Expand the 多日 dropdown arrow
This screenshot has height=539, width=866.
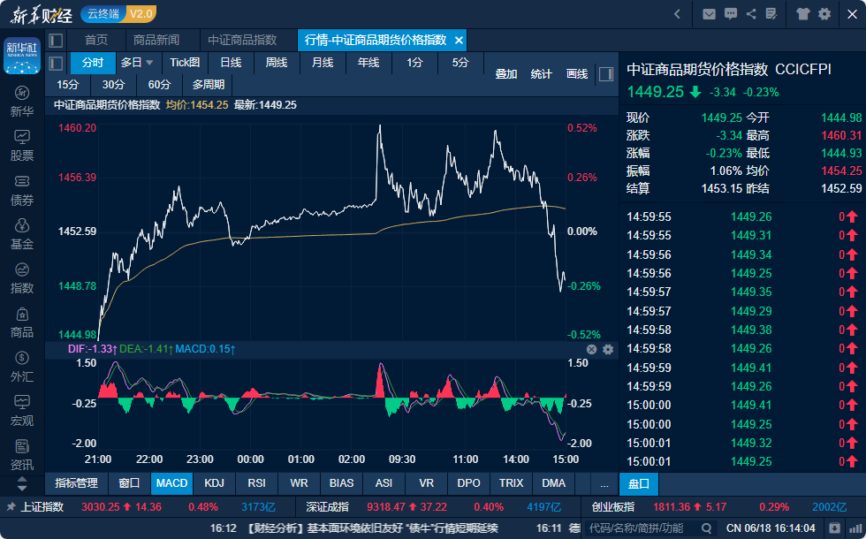(149, 63)
